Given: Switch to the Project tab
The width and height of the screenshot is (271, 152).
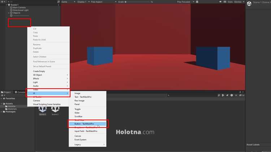Looking at the screenshot, I should (x=6, y=92).
